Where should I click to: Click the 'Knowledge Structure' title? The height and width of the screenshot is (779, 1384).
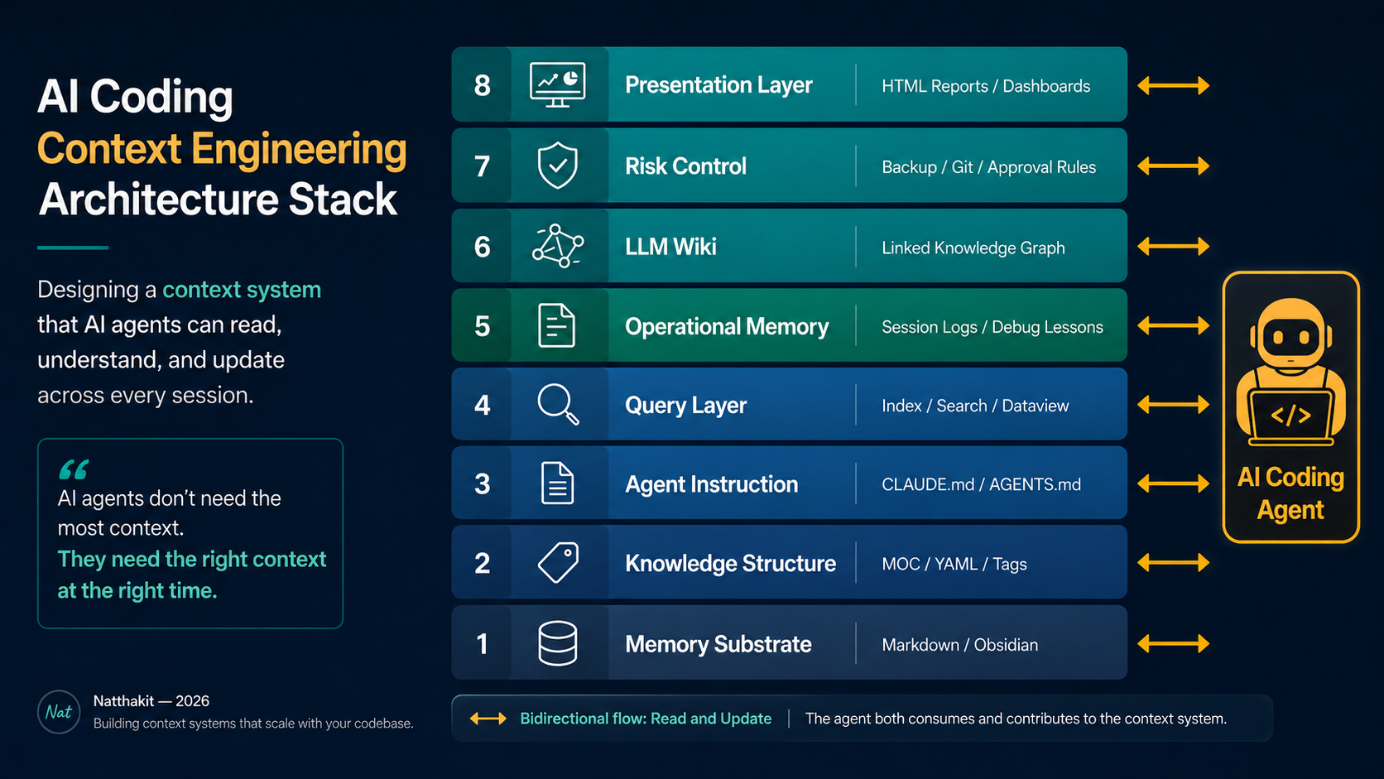coord(730,564)
